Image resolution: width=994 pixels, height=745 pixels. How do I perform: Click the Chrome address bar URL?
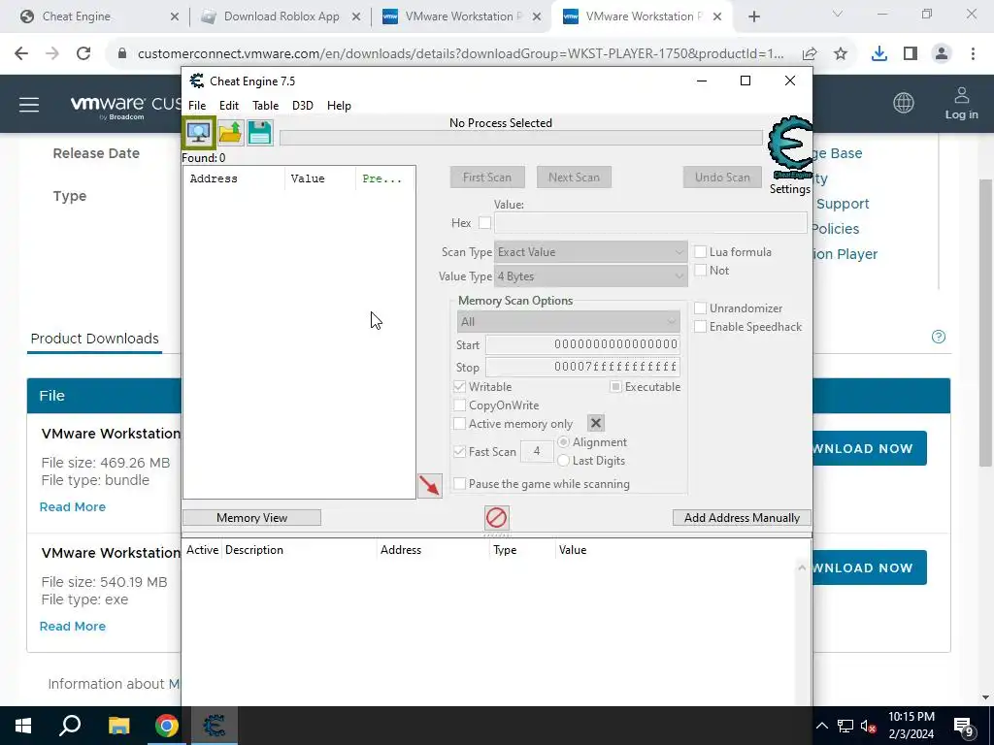(x=460, y=54)
